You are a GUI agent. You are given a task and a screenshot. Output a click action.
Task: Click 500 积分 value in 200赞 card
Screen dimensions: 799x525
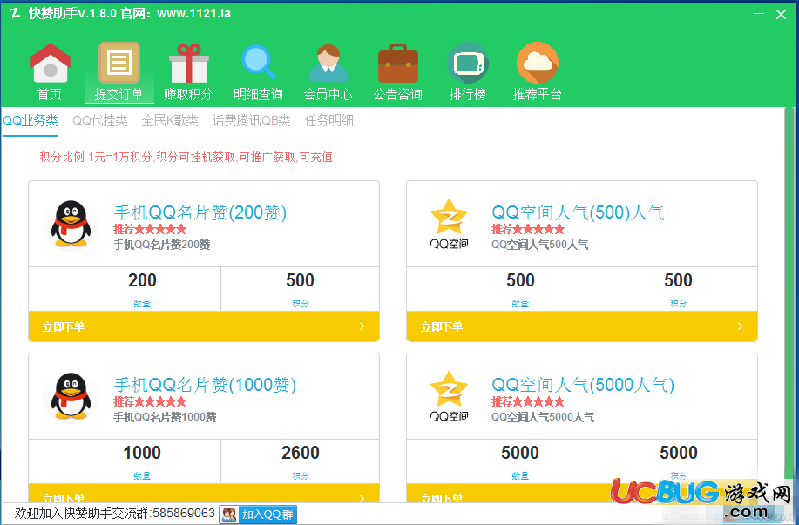(300, 280)
